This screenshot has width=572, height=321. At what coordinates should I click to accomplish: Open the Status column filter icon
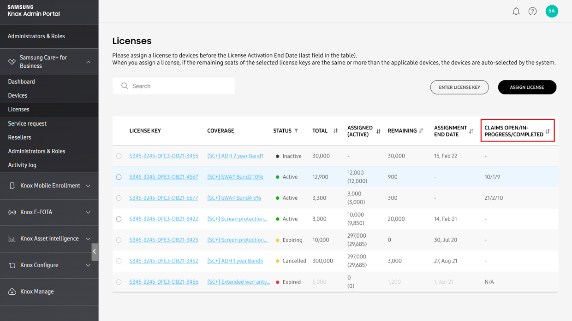click(x=296, y=131)
